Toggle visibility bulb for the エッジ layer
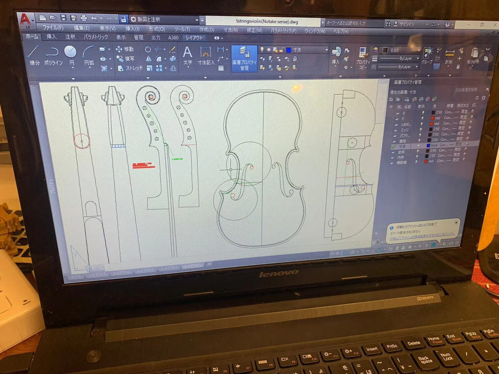The height and width of the screenshot is (374, 499). pyautogui.click(x=421, y=130)
